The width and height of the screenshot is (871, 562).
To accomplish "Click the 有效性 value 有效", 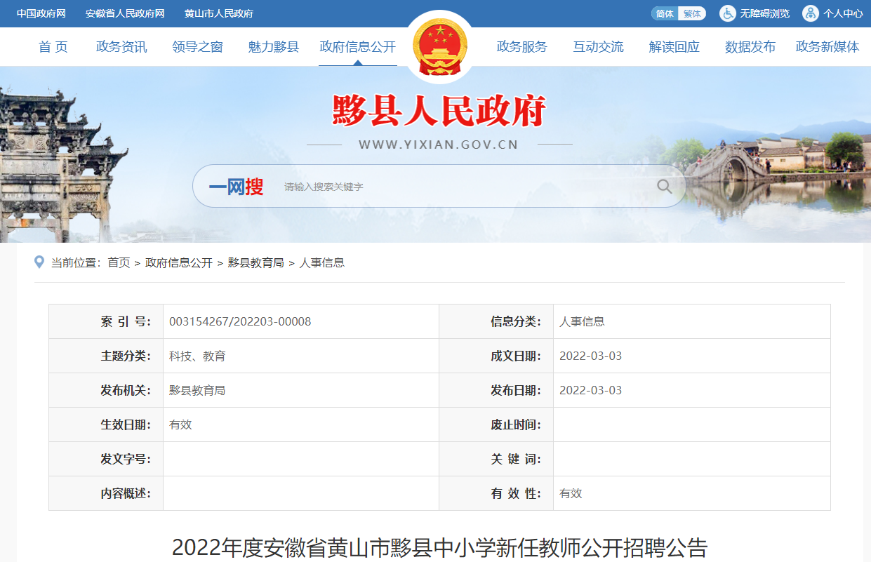I will tap(571, 493).
